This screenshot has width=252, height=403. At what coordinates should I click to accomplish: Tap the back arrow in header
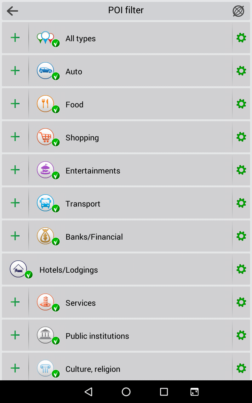[13, 11]
